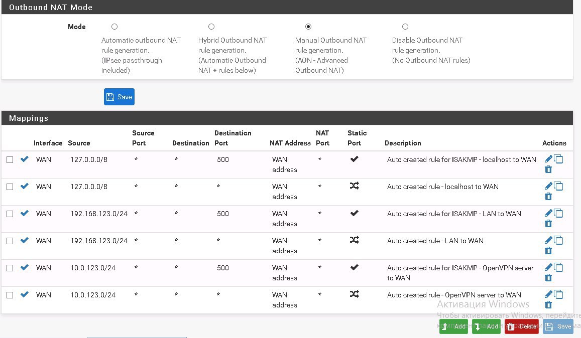This screenshot has height=338, width=581.
Task: Add mapping to top of list
Action: pyautogui.click(x=453, y=326)
